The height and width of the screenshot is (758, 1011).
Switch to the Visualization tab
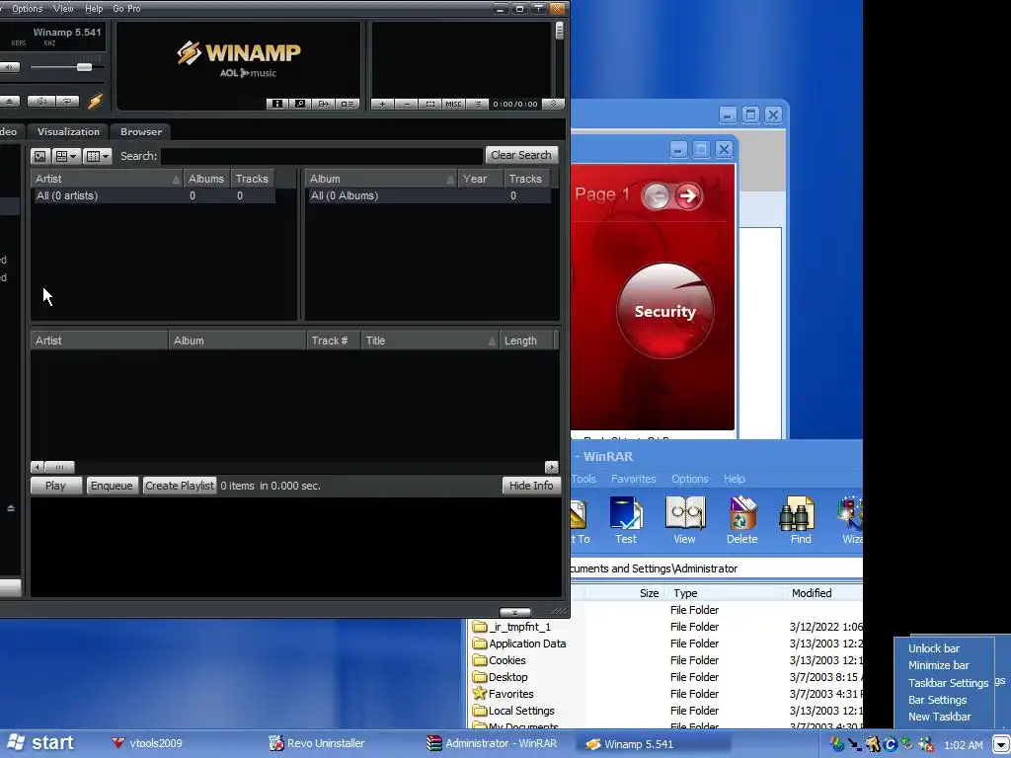click(x=68, y=131)
